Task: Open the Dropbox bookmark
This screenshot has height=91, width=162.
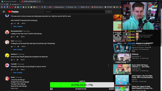Action: coord(84,7)
